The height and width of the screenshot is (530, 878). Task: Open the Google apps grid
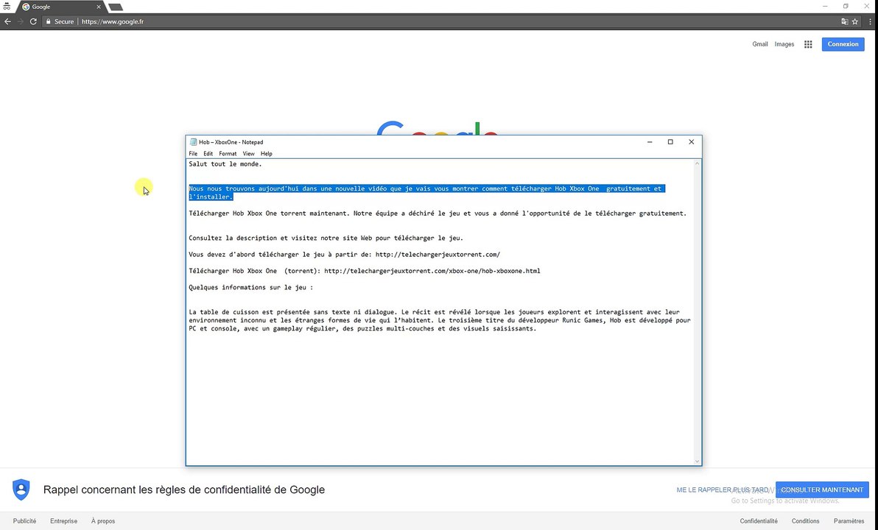point(808,44)
